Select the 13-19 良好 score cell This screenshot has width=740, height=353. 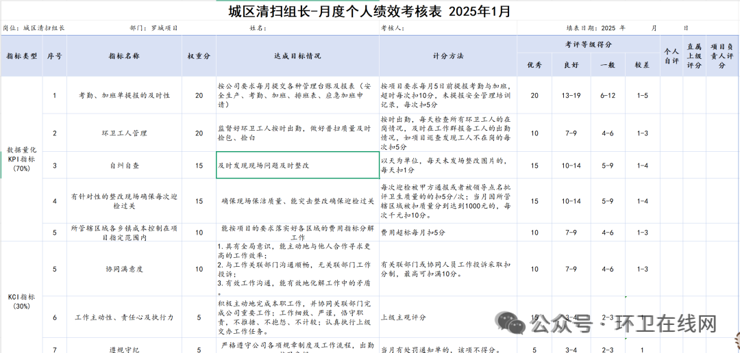pos(571,95)
